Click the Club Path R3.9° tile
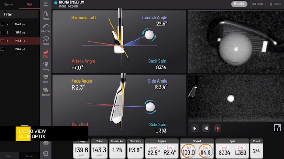The image size is (284, 159). pyautogui.click(x=135, y=149)
